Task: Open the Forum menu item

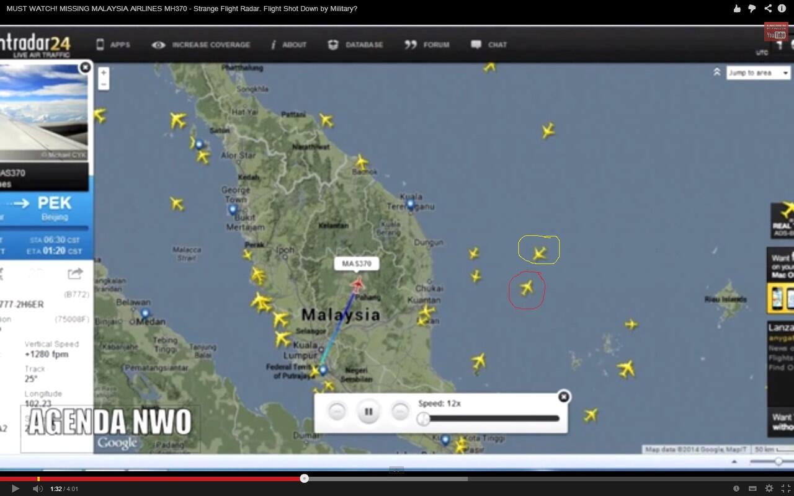Action: click(x=427, y=45)
